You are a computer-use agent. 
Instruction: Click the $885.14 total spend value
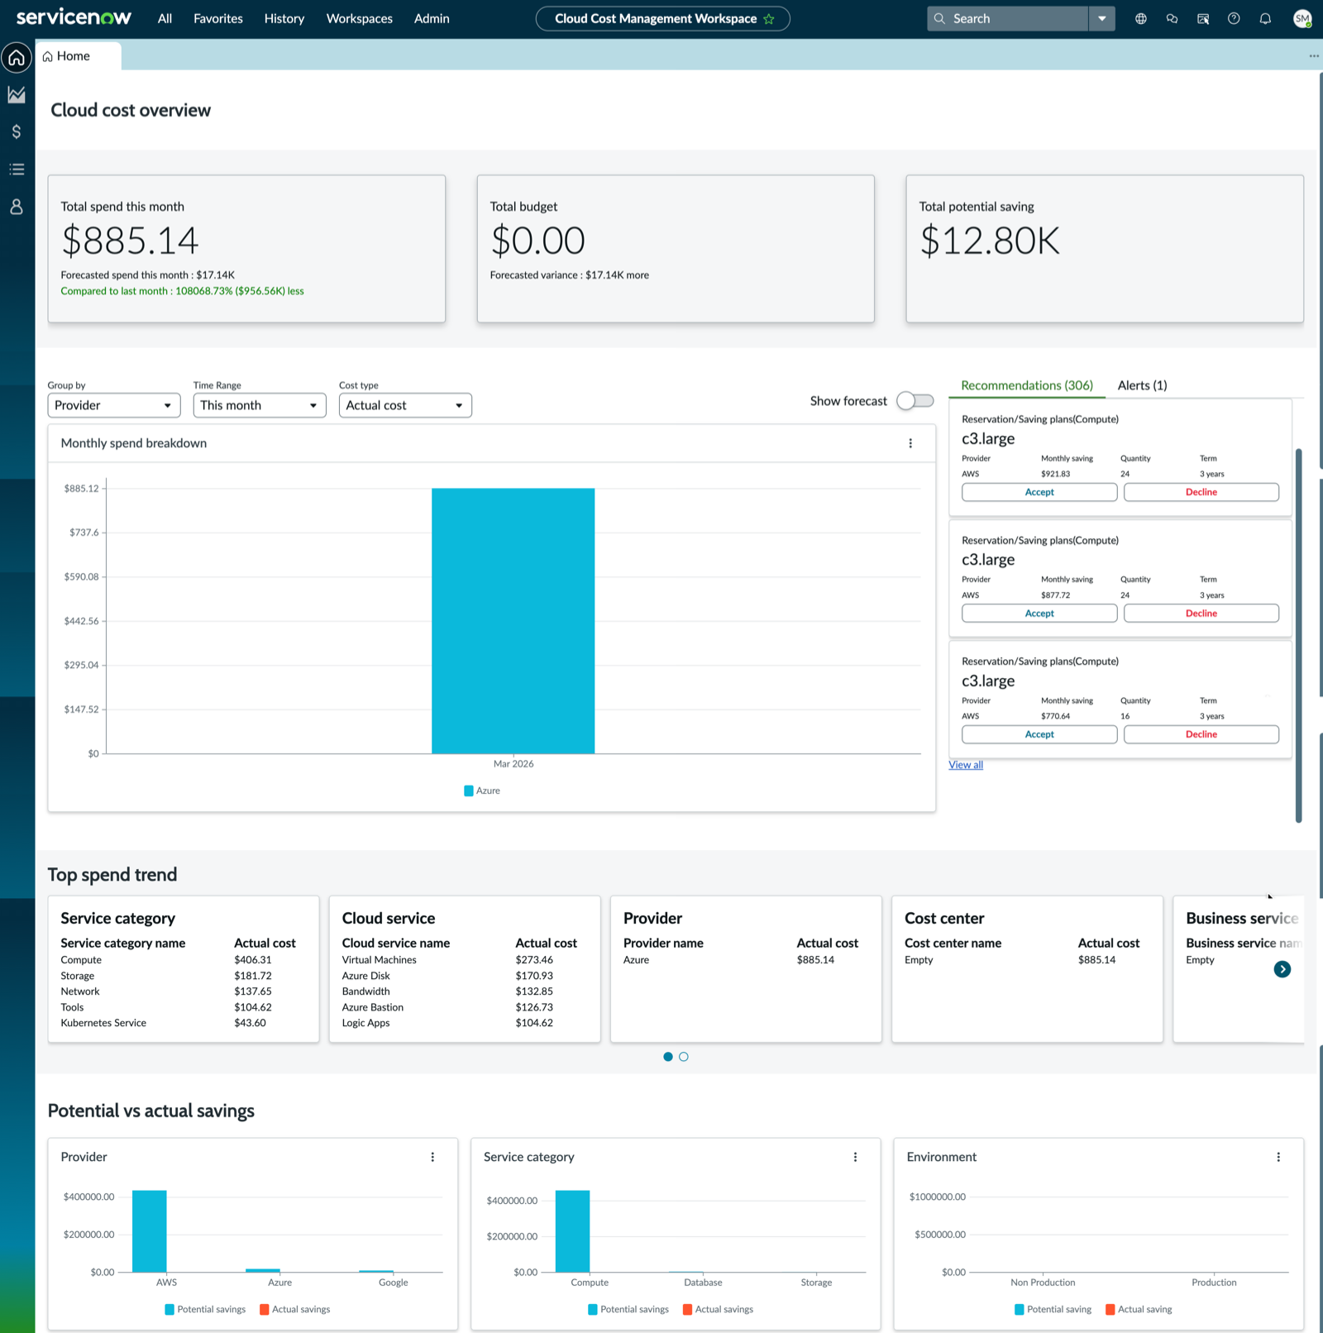tap(130, 241)
